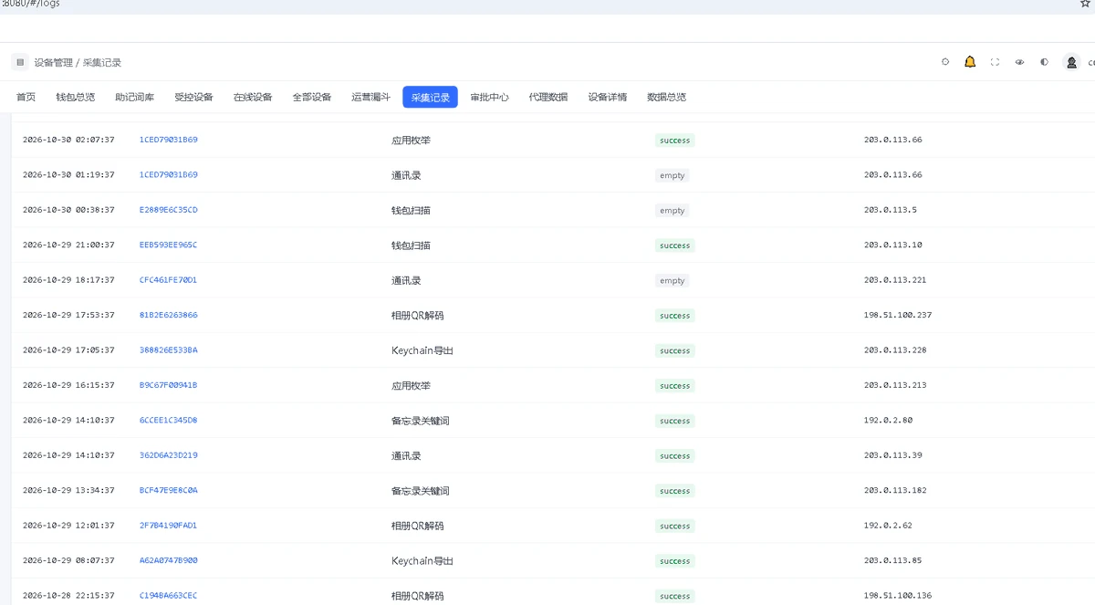Image resolution: width=1095 pixels, height=605 pixels.
Task: Go to the 代理数据 tab
Action: click(548, 97)
